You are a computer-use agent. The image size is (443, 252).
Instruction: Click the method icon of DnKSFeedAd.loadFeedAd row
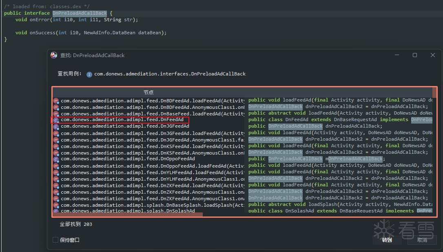click(x=56, y=146)
